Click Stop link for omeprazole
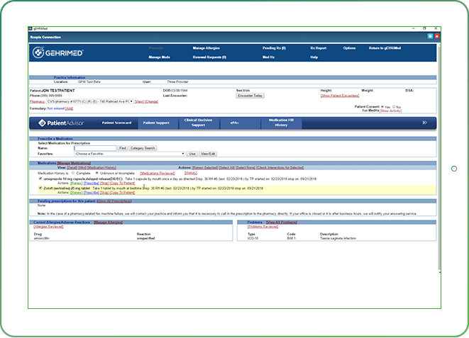Screen dimensions: 469x338 (104, 183)
